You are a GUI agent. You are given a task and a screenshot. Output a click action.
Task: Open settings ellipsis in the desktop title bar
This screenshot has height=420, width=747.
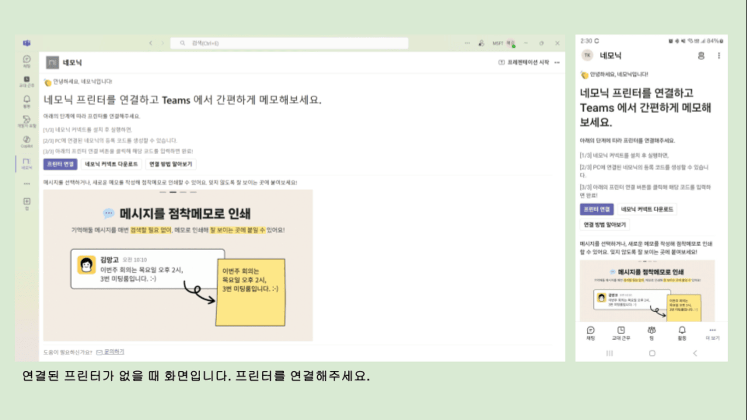pos(467,43)
